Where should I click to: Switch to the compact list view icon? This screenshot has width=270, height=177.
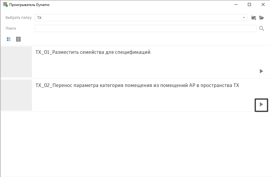(19, 39)
